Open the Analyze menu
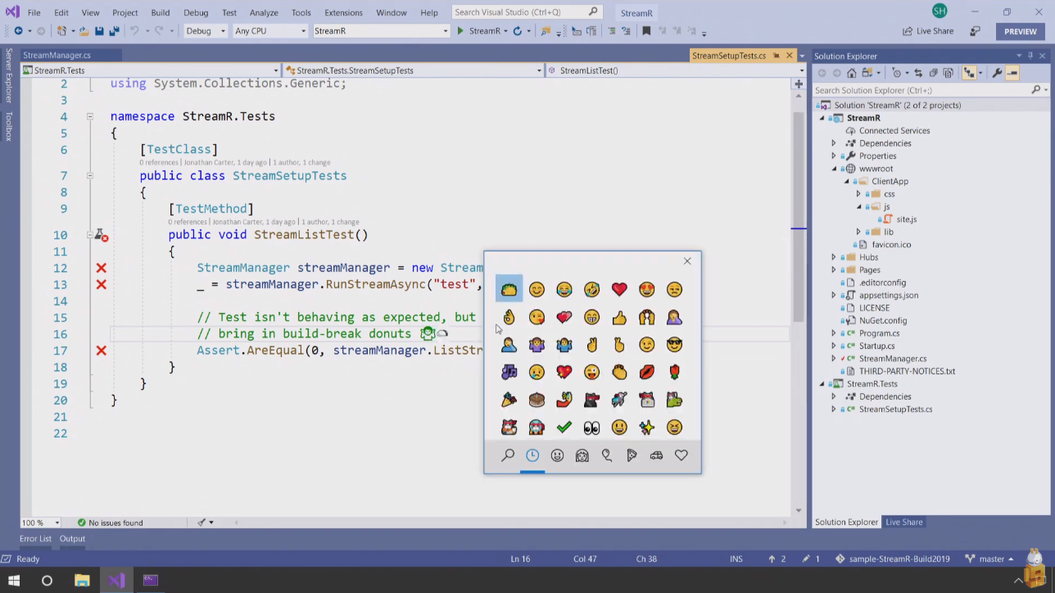This screenshot has width=1055, height=593. (x=264, y=12)
